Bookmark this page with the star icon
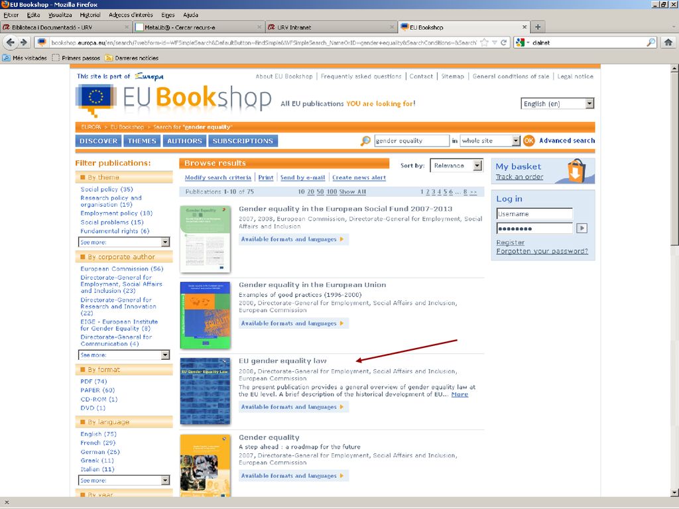Viewport: 679px width, 509px height. [485, 42]
